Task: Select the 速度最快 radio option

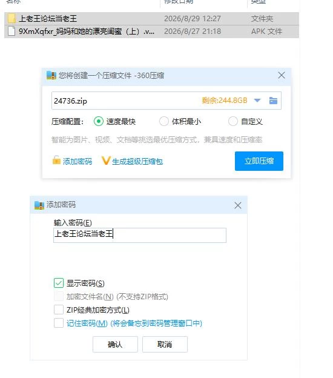Action: click(x=98, y=121)
